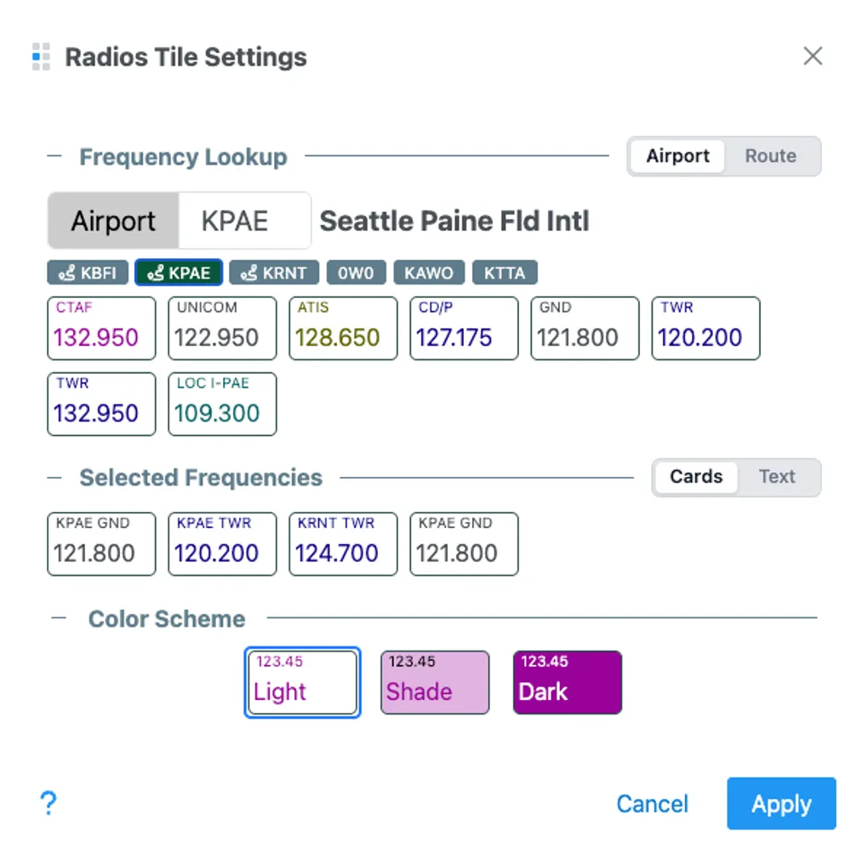This screenshot has height=861, width=868.
Task: Add the ATIS 128.650 frequency card
Action: click(343, 328)
